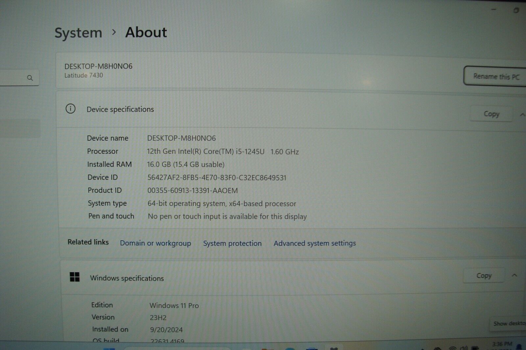Click the Latitude 7430 model text
Image resolution: width=526 pixels, height=350 pixels.
point(84,75)
